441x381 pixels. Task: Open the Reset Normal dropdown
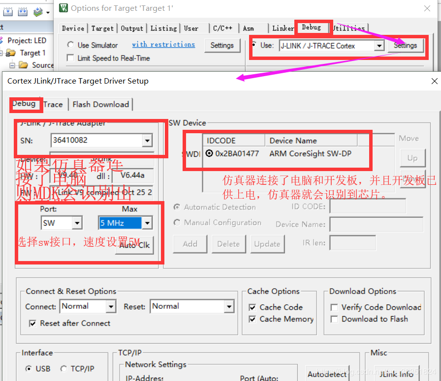(229, 306)
